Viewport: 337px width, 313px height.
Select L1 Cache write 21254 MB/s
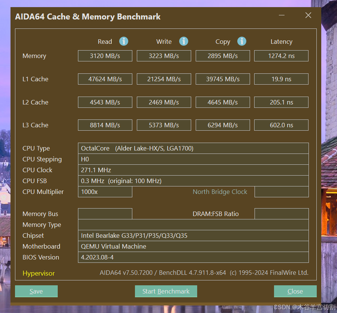tap(164, 79)
